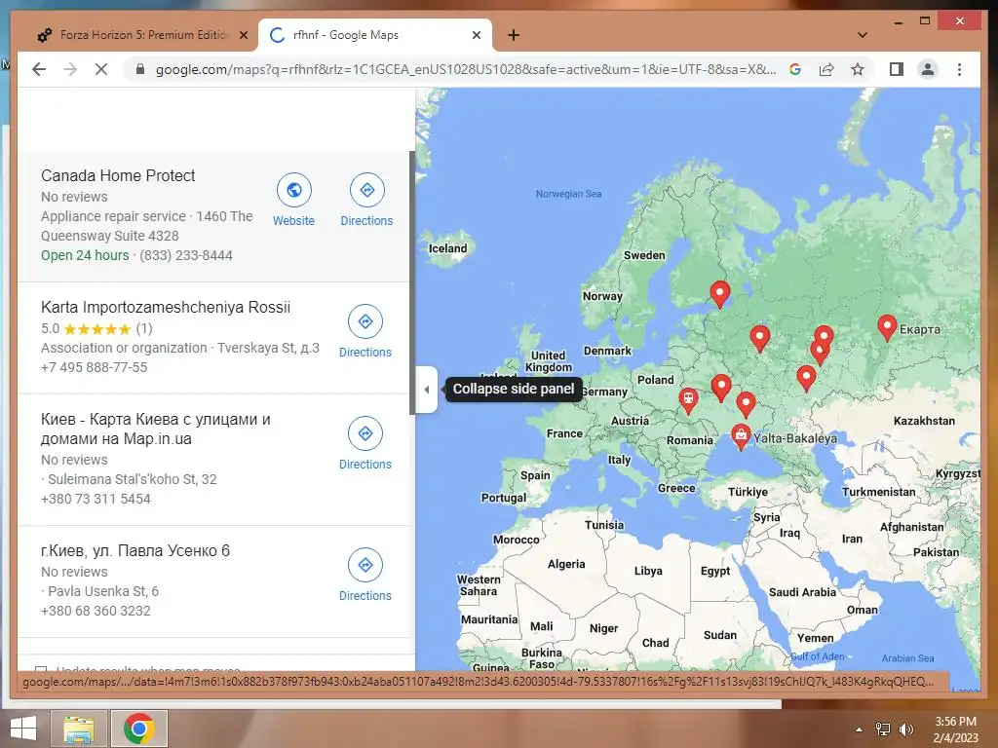This screenshot has height=748, width=998.
Task: Click the transit station pin near Austria
Action: [x=688, y=400]
